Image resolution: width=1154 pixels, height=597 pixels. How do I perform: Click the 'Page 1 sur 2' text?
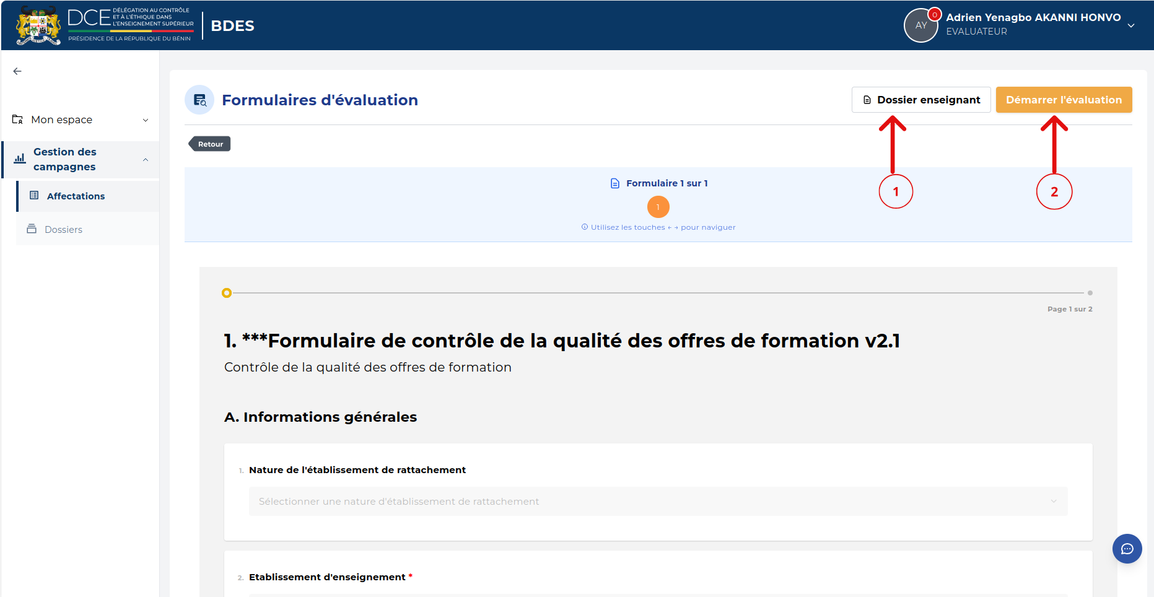point(1070,309)
